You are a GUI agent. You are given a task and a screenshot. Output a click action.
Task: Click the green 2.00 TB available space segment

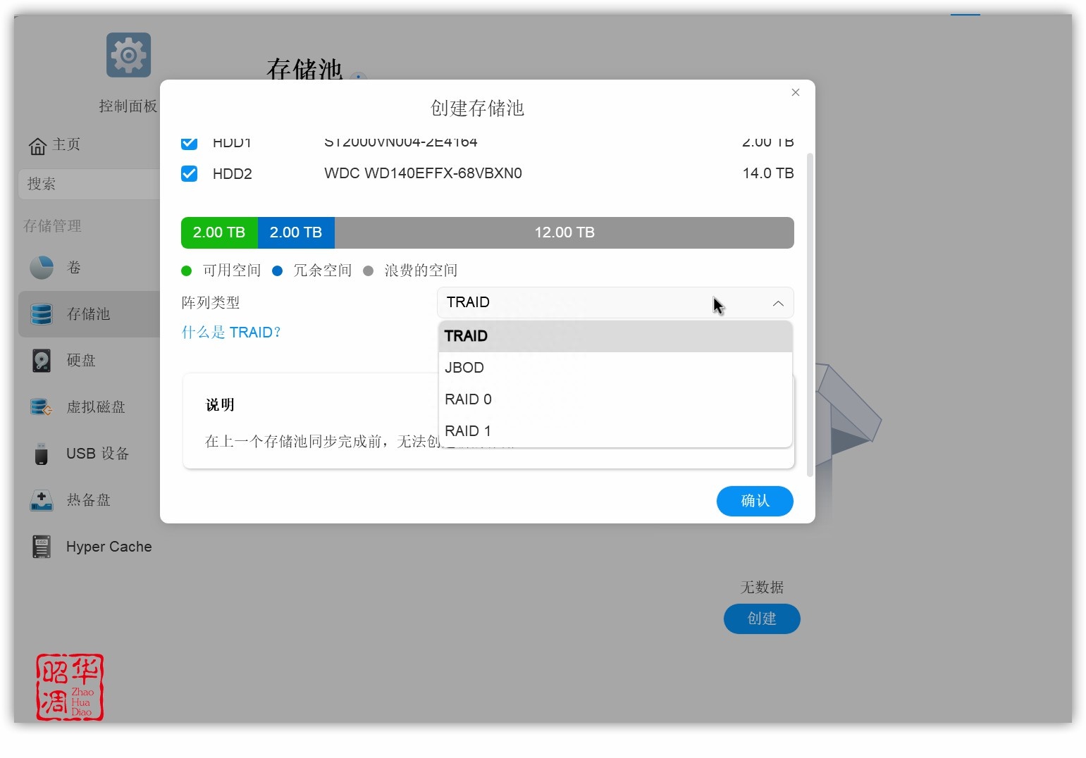pyautogui.click(x=219, y=232)
